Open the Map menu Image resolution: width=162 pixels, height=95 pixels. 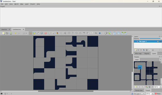[22, 4]
